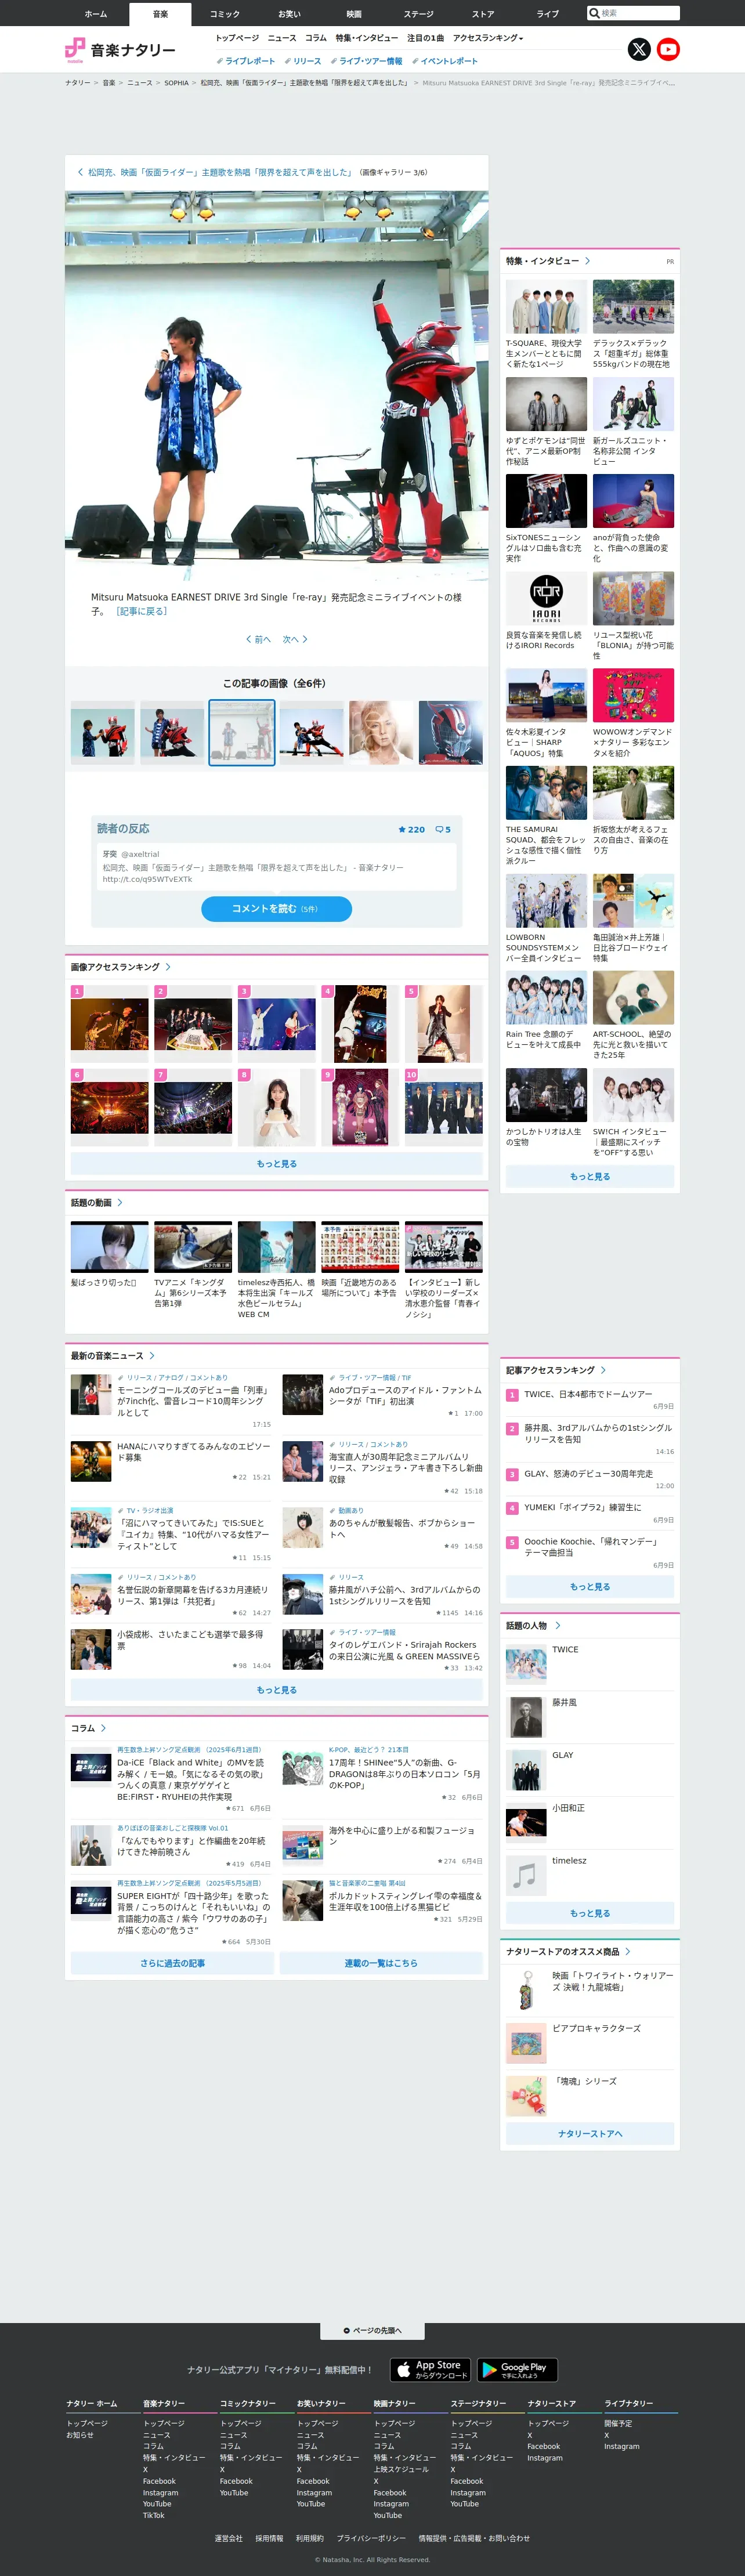This screenshot has height=2576, width=745.
Task: Open アクセスランキング dropdown menu
Action: (488, 38)
